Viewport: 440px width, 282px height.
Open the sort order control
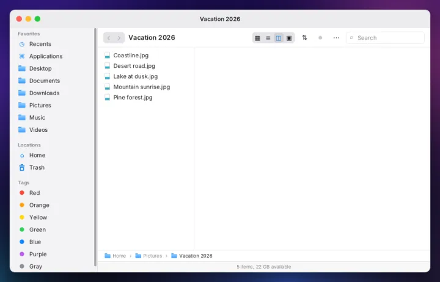click(x=304, y=38)
